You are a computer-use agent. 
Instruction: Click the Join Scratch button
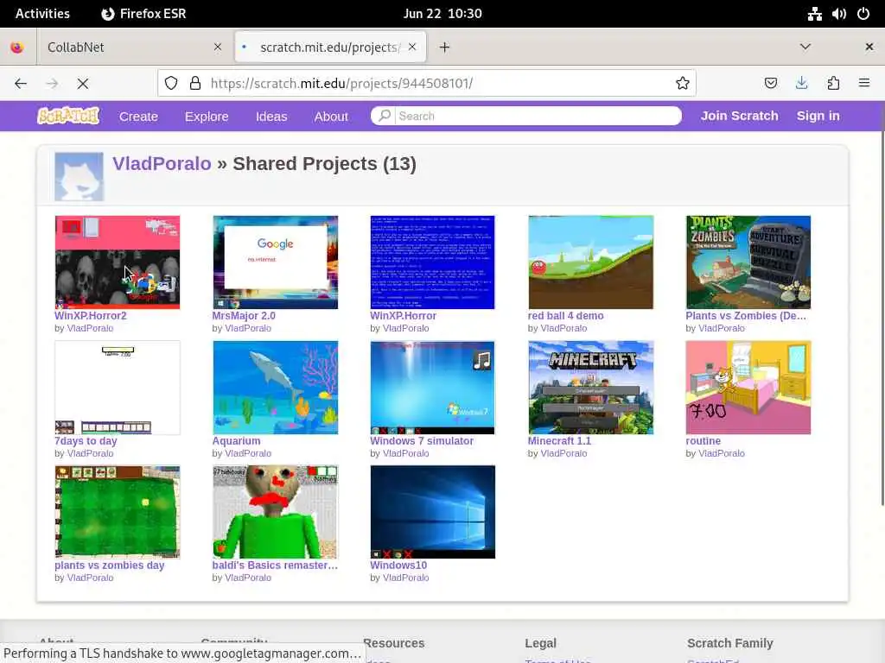point(740,116)
